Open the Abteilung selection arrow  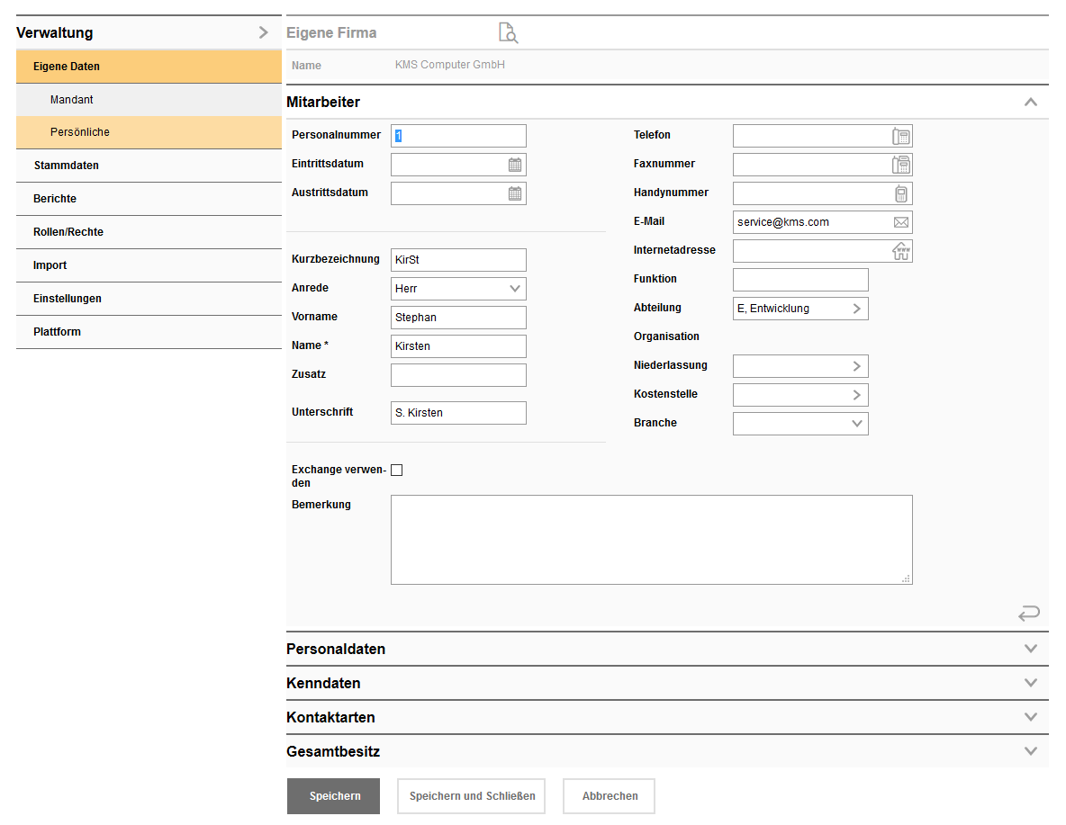[x=856, y=309]
